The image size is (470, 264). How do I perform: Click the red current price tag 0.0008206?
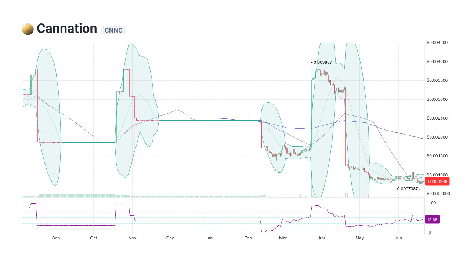pos(437,181)
